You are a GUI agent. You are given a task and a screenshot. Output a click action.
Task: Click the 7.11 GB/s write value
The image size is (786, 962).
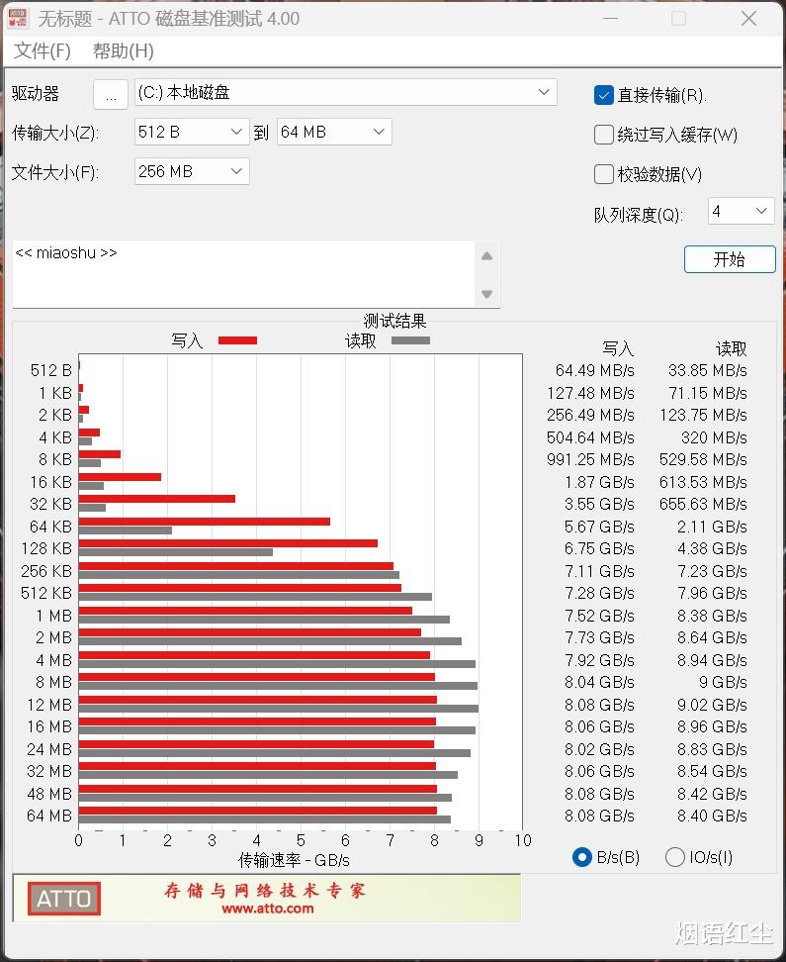click(x=599, y=571)
